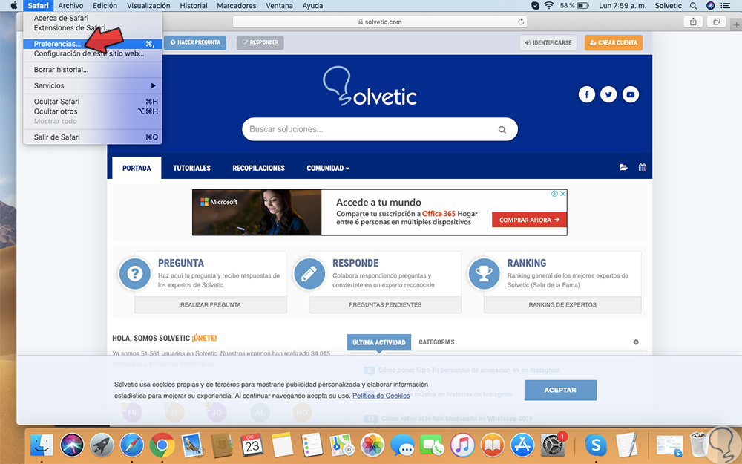The height and width of the screenshot is (464, 742).
Task: Click HACER PREGUNTA button
Action: point(195,42)
